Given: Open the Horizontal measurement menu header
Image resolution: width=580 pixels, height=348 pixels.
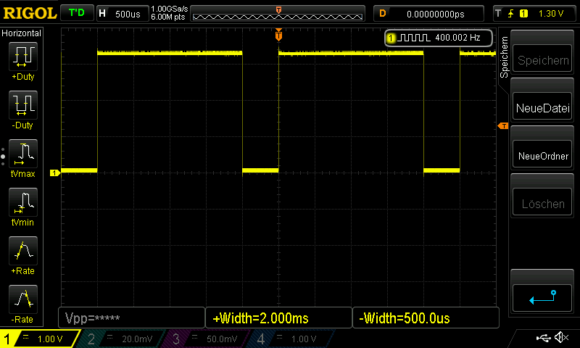Looking at the screenshot, I should 22,33.
